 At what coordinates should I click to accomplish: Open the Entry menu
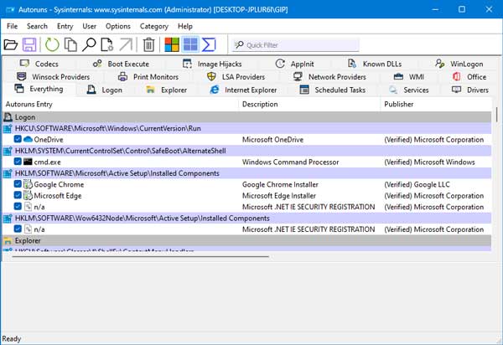[x=65, y=26]
